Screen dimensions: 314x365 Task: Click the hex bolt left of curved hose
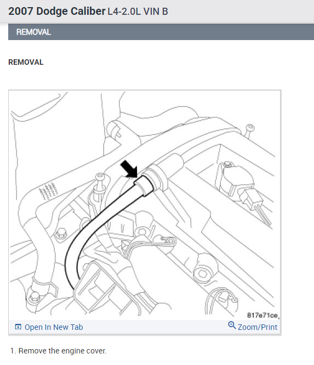coord(61,234)
